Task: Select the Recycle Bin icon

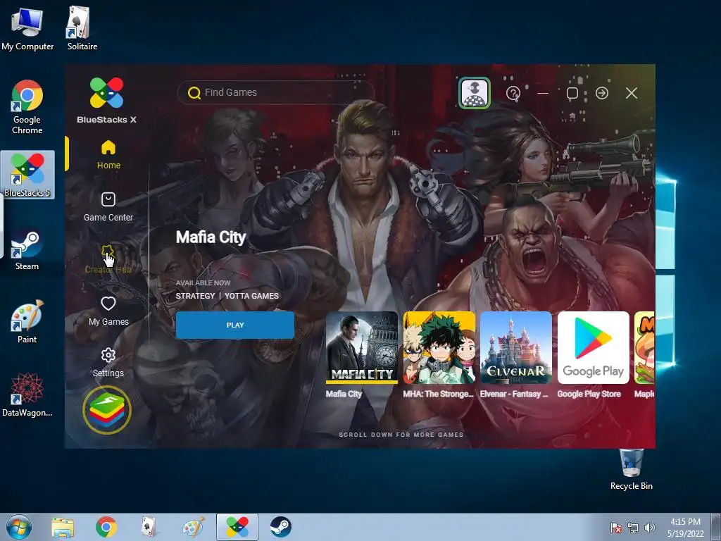Action: coord(632,469)
